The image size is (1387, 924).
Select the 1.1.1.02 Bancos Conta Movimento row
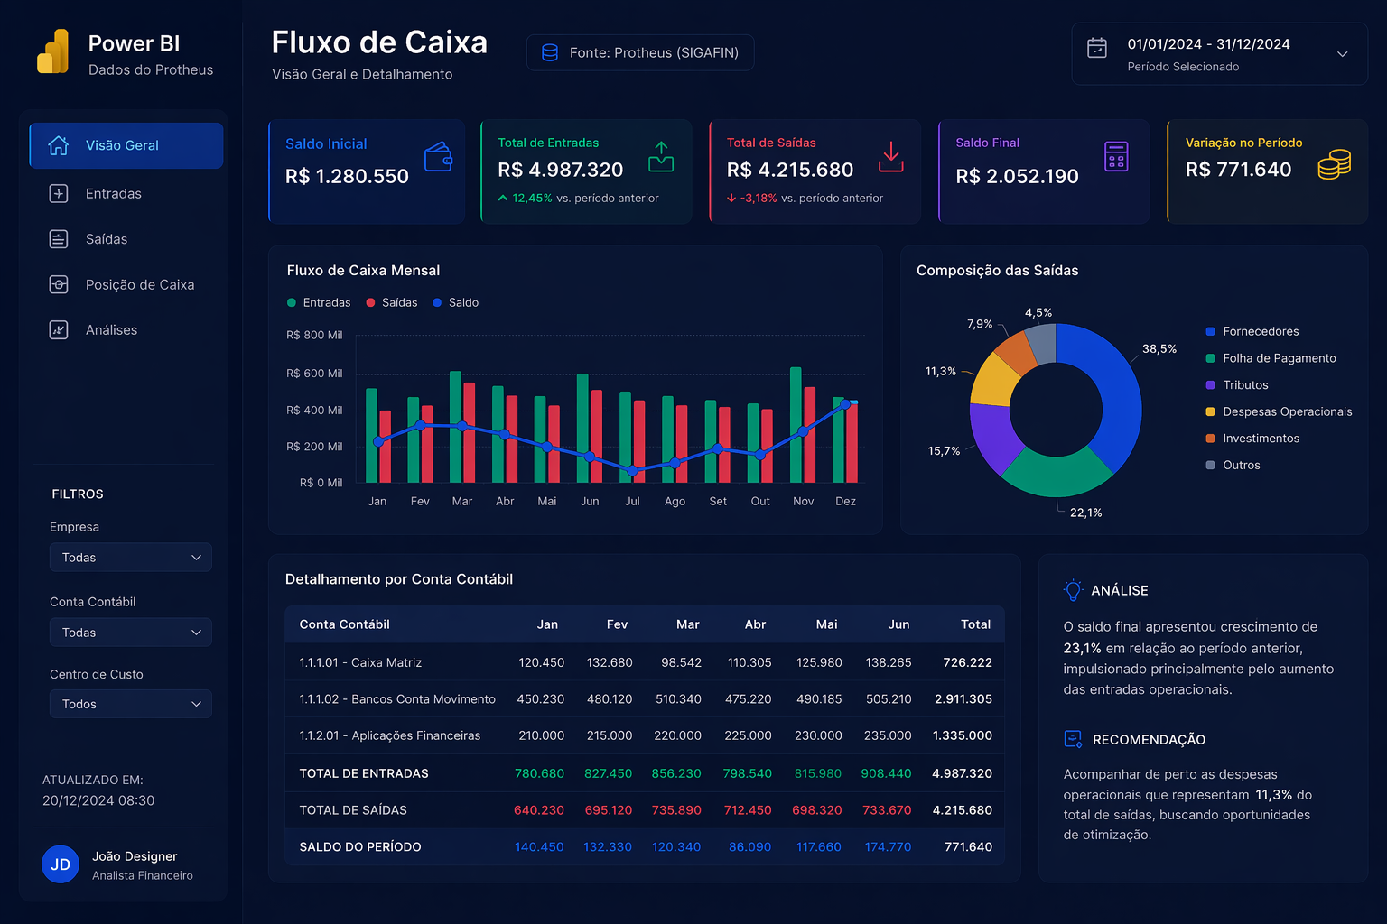pos(644,699)
